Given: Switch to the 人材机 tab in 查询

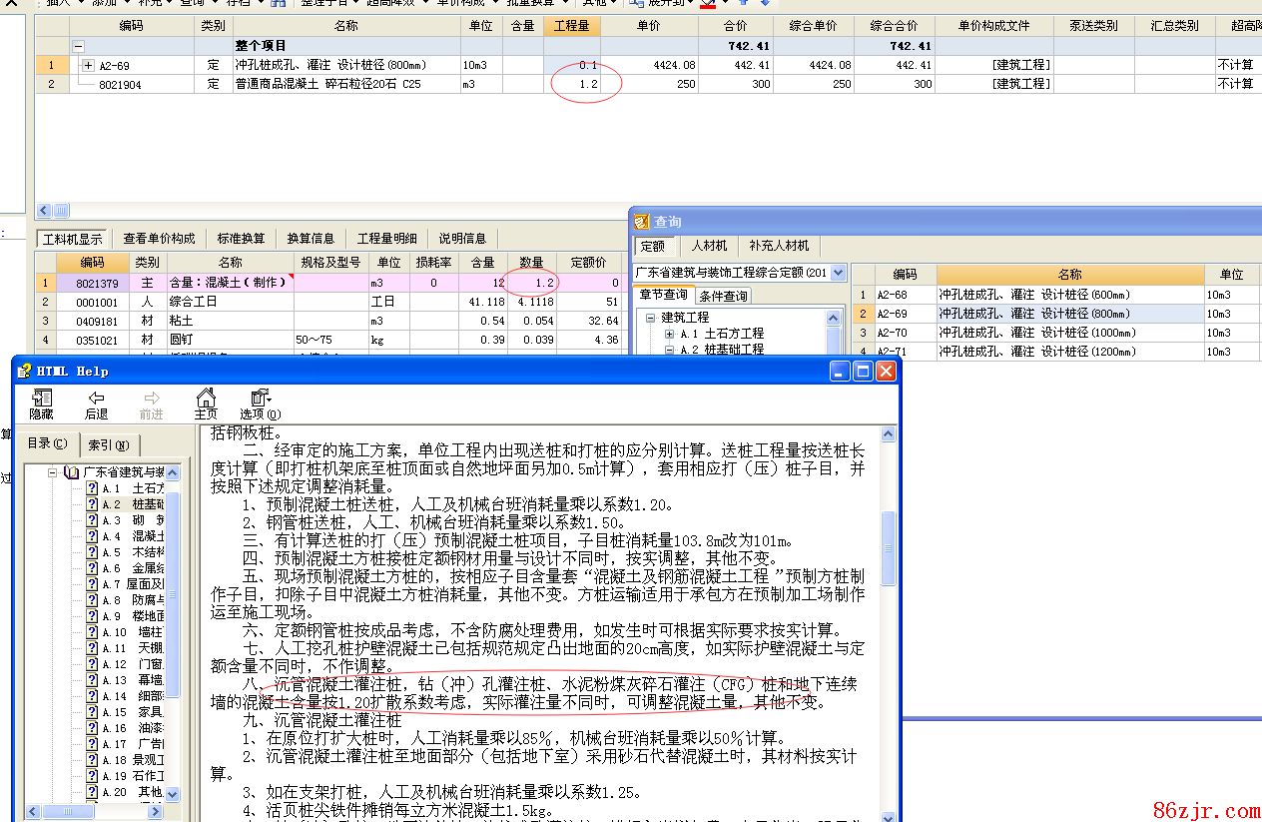Looking at the screenshot, I should pos(709,246).
